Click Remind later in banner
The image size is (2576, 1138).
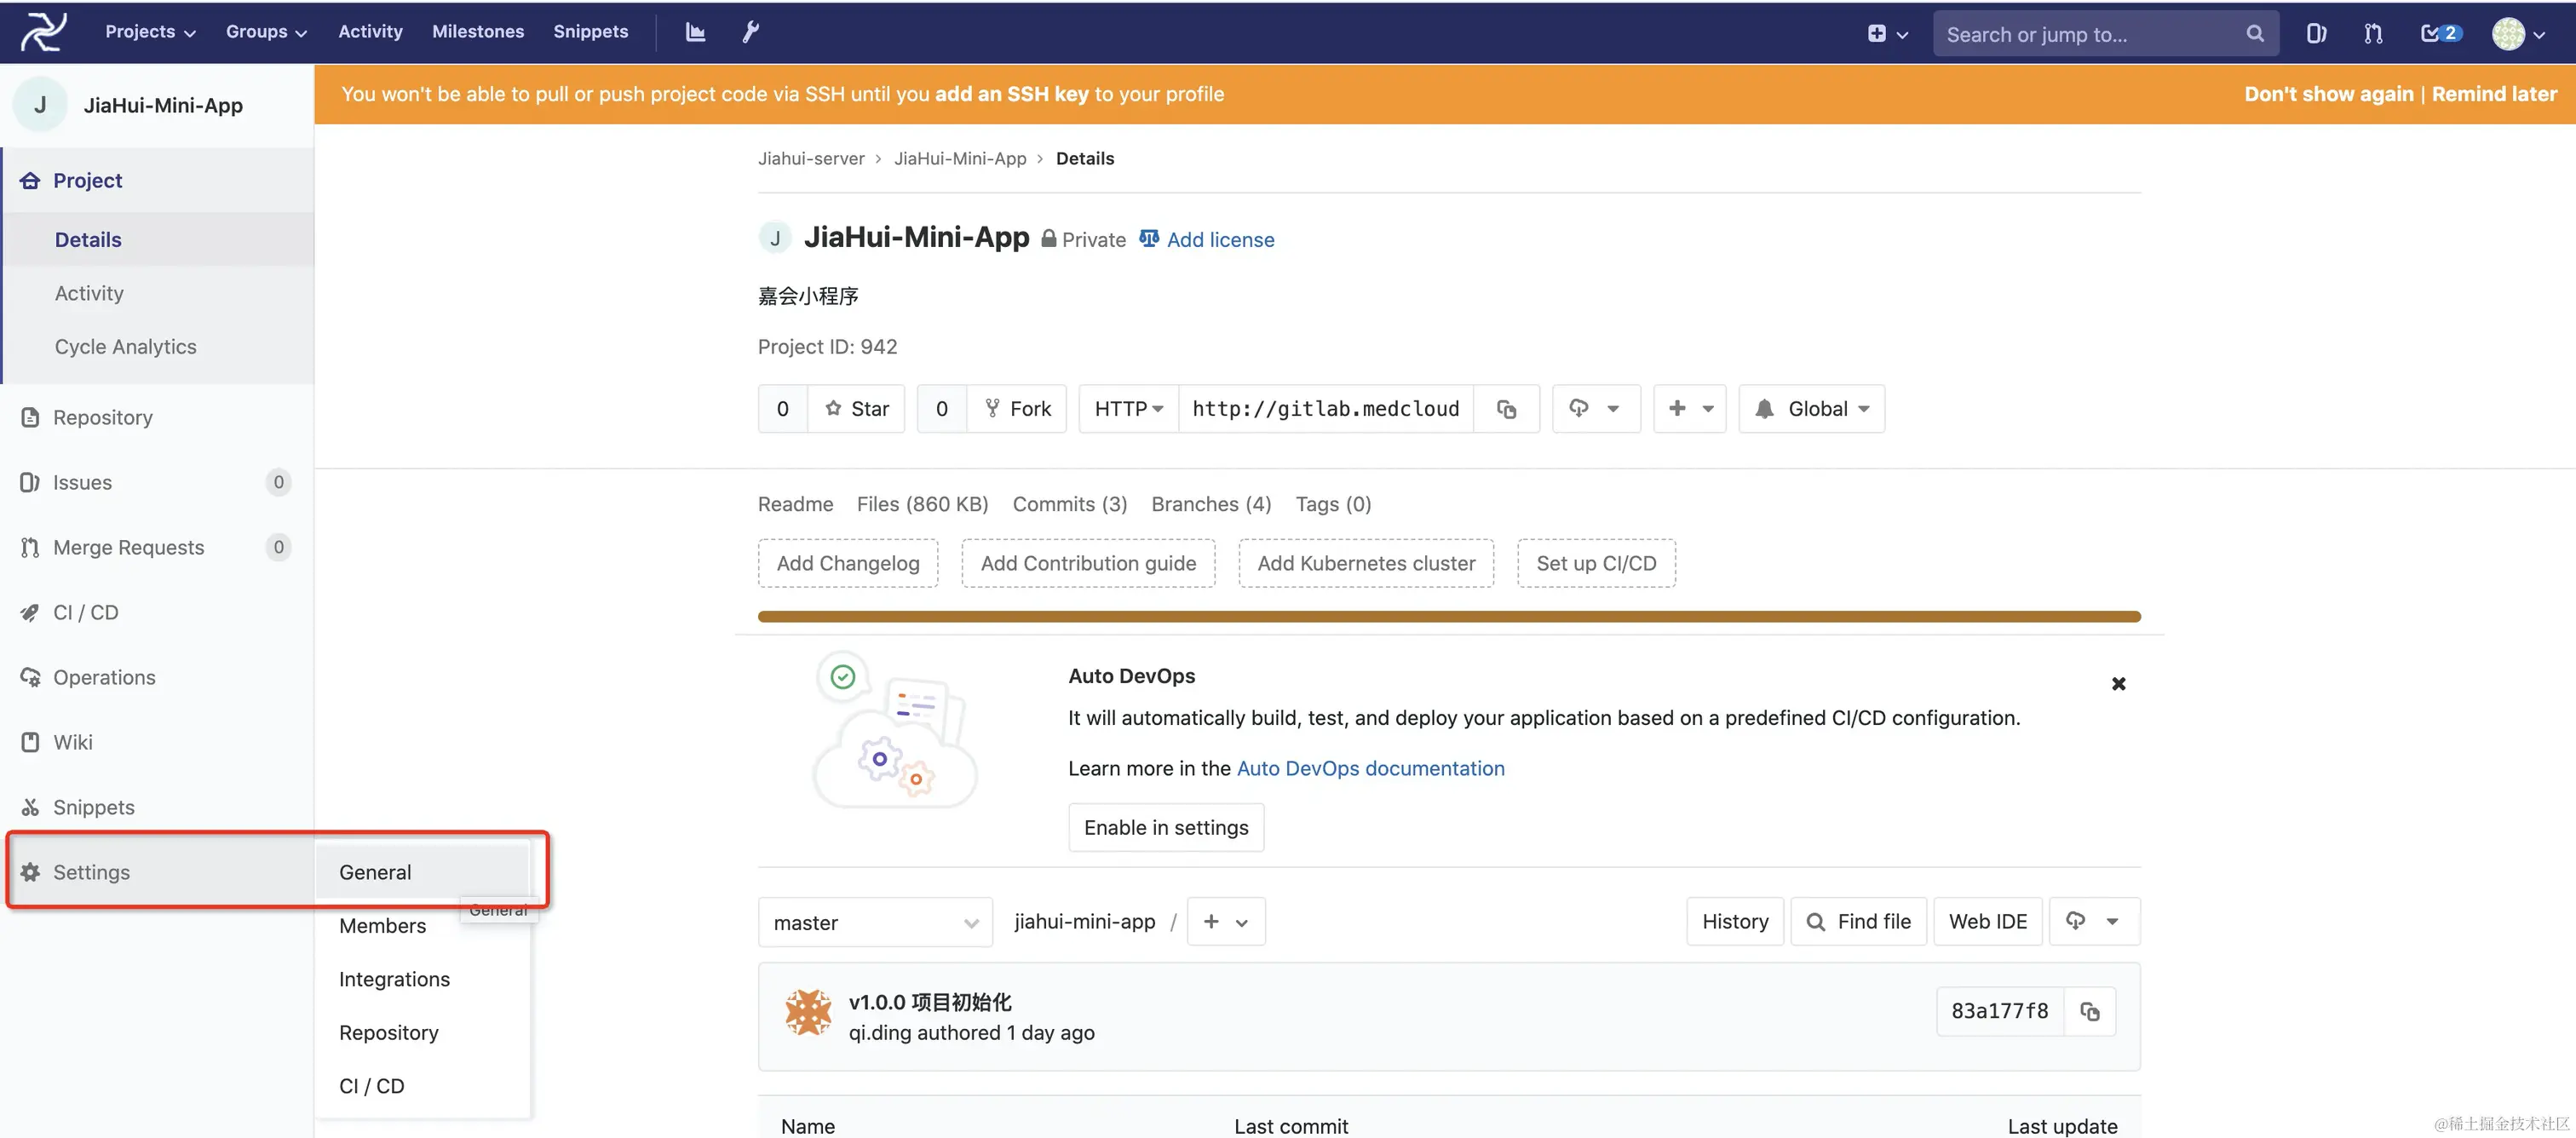(x=2494, y=94)
